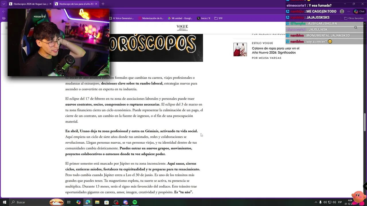Open the taskbar clock and date
Image resolution: width=367 pixels, height=206 pixels.
click(x=349, y=202)
